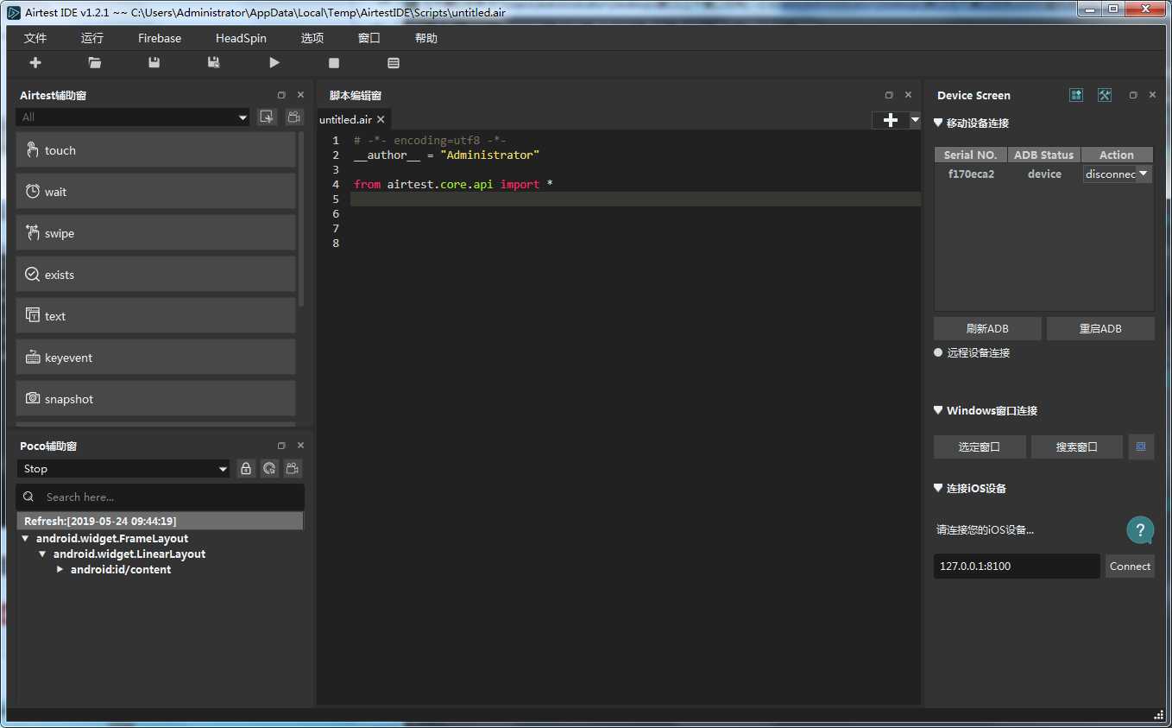Click the 重启ADB button
This screenshot has width=1172, height=728.
point(1100,328)
